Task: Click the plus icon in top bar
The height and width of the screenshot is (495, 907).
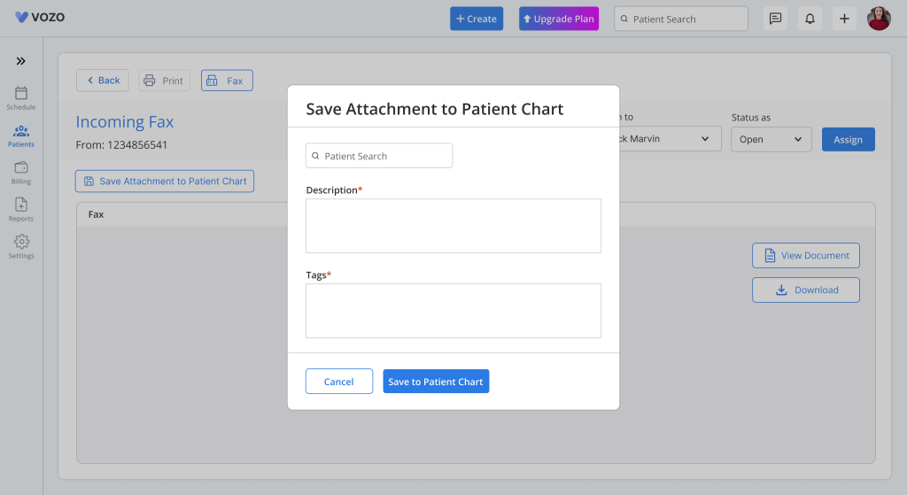Action: (844, 19)
